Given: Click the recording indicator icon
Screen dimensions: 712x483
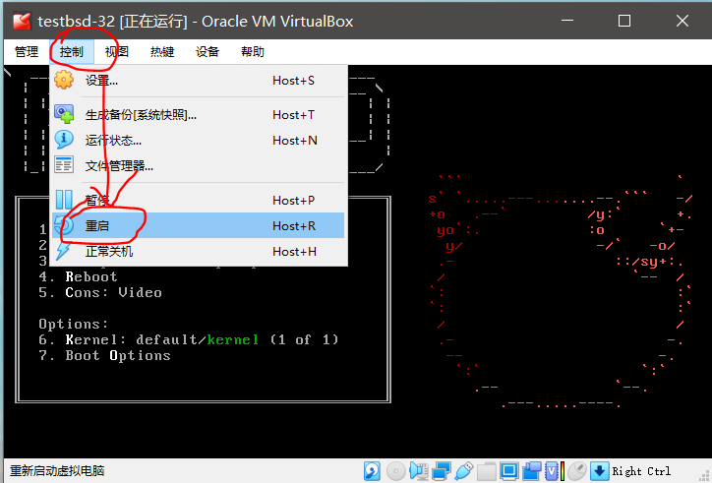Looking at the screenshot, I should click(x=532, y=471).
